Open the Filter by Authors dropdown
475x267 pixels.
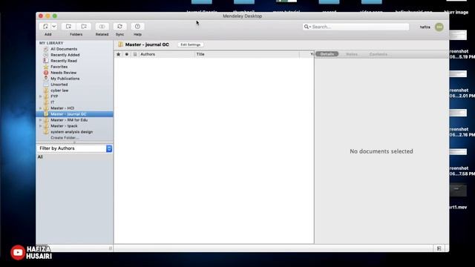pos(74,148)
